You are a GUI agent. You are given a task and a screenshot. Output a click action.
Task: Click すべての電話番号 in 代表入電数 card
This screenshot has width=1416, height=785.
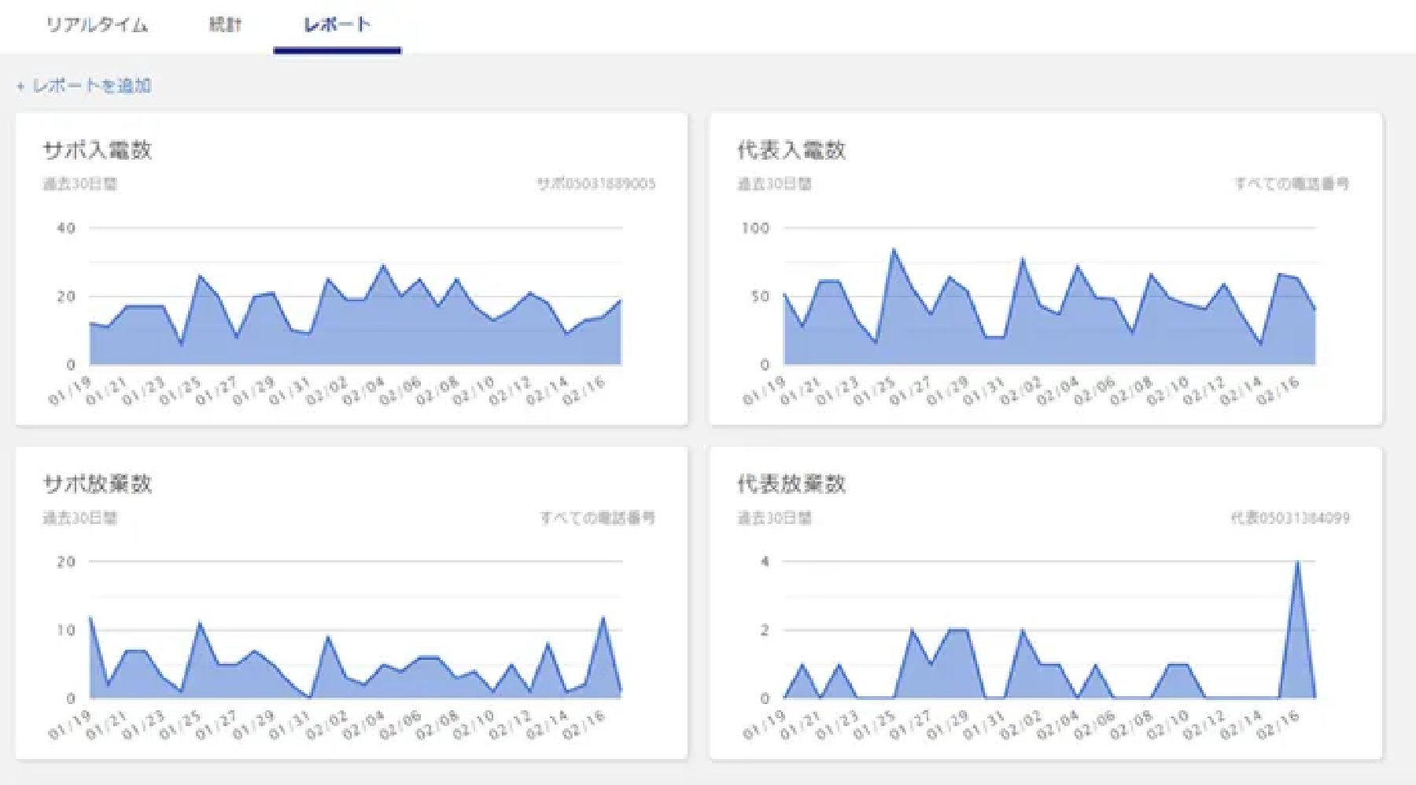click(x=1291, y=184)
